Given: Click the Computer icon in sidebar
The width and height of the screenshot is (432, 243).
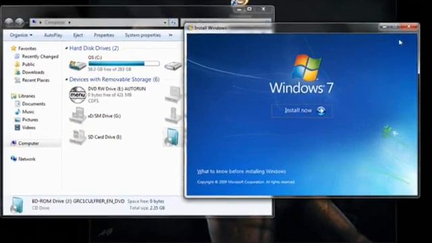Looking at the screenshot, I should 13,143.
